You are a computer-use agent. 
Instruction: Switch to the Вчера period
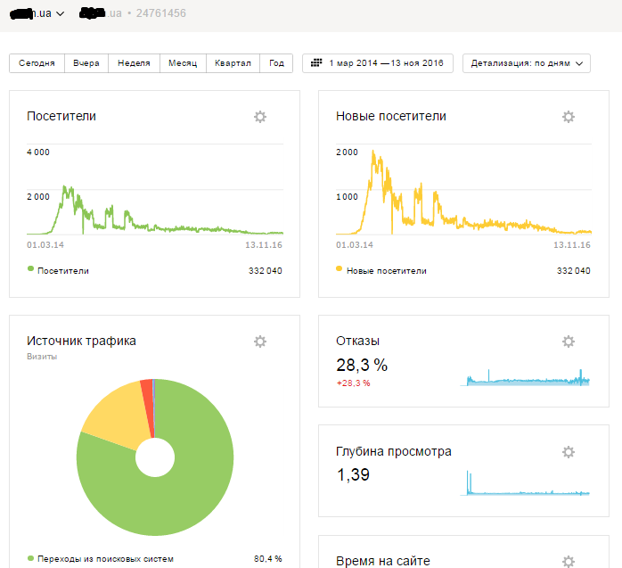coord(86,63)
